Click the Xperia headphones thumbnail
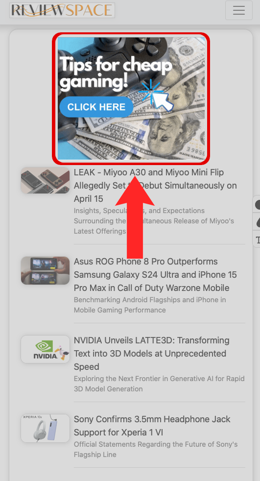The image size is (260, 481). click(46, 428)
